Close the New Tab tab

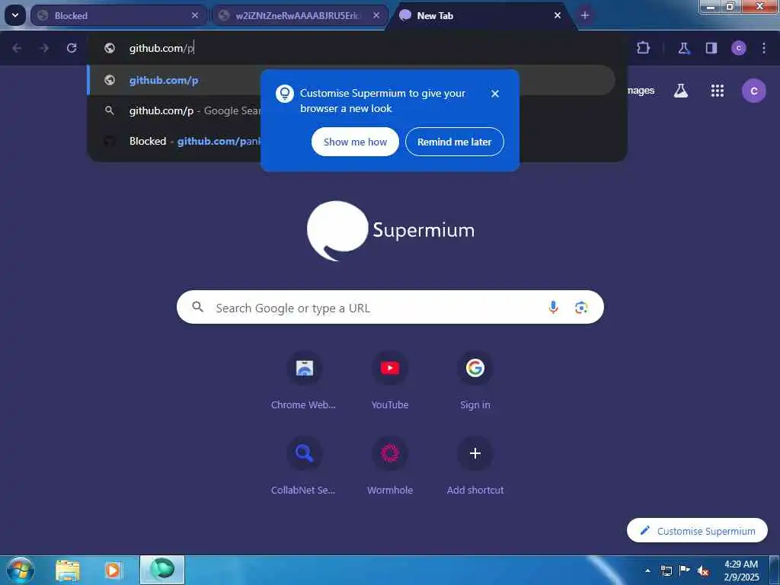click(x=558, y=15)
